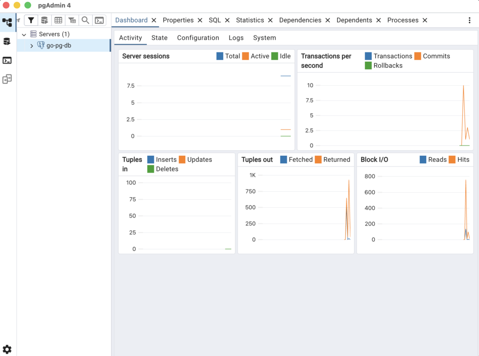Viewport: 479px width, 356px height.
Task: Collapse the Servers (1) tree node
Action: pos(24,35)
